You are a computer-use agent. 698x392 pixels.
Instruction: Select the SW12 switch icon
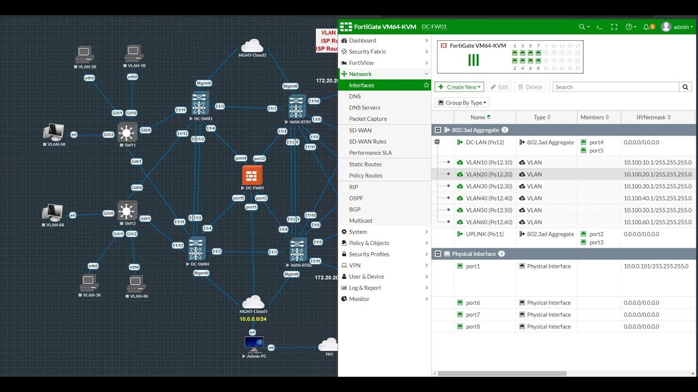point(128,211)
